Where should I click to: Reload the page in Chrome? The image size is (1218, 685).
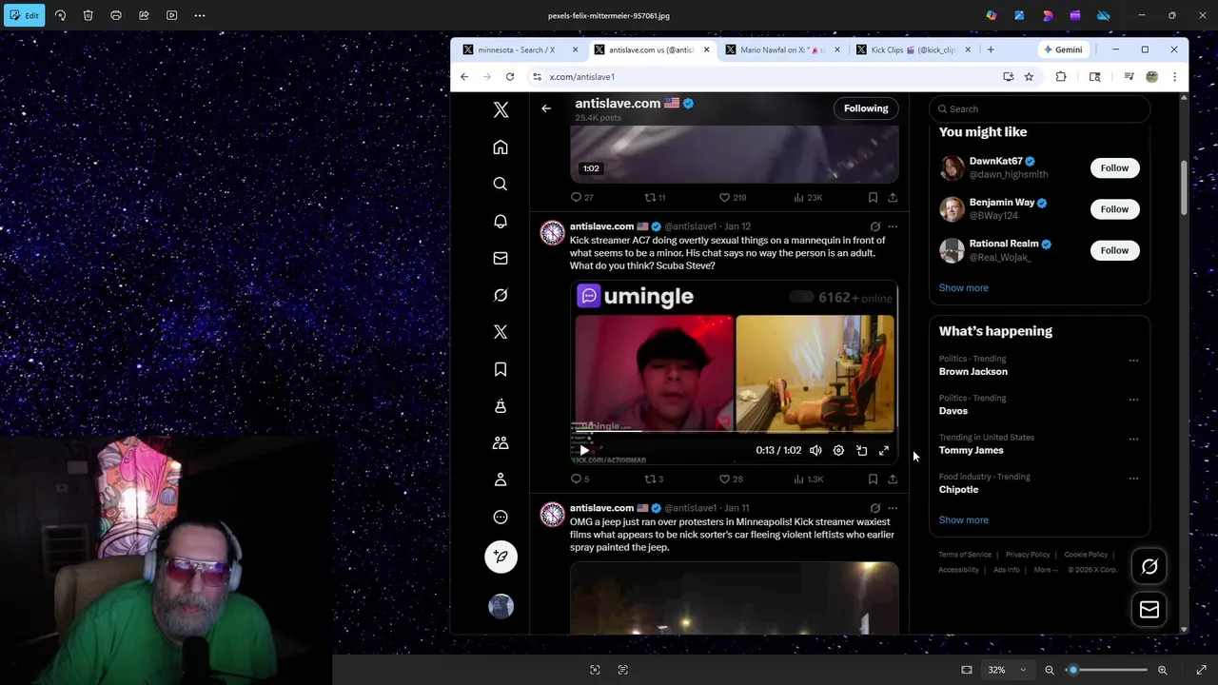click(510, 77)
